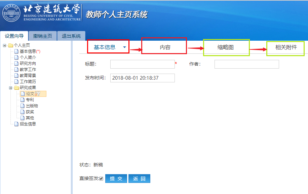The image size is (308, 194).
Task: Click the page icon next to 获奖
Action: 23,112
